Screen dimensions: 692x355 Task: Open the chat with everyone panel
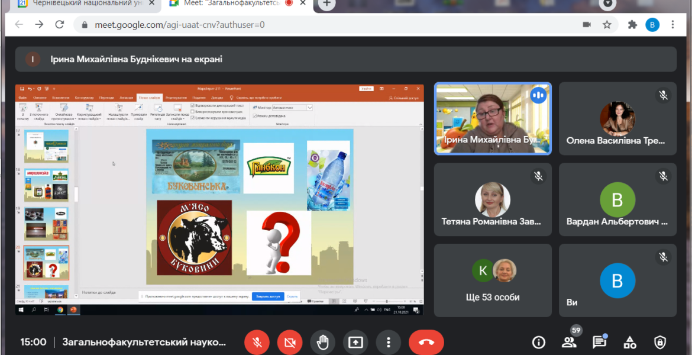pyautogui.click(x=599, y=342)
